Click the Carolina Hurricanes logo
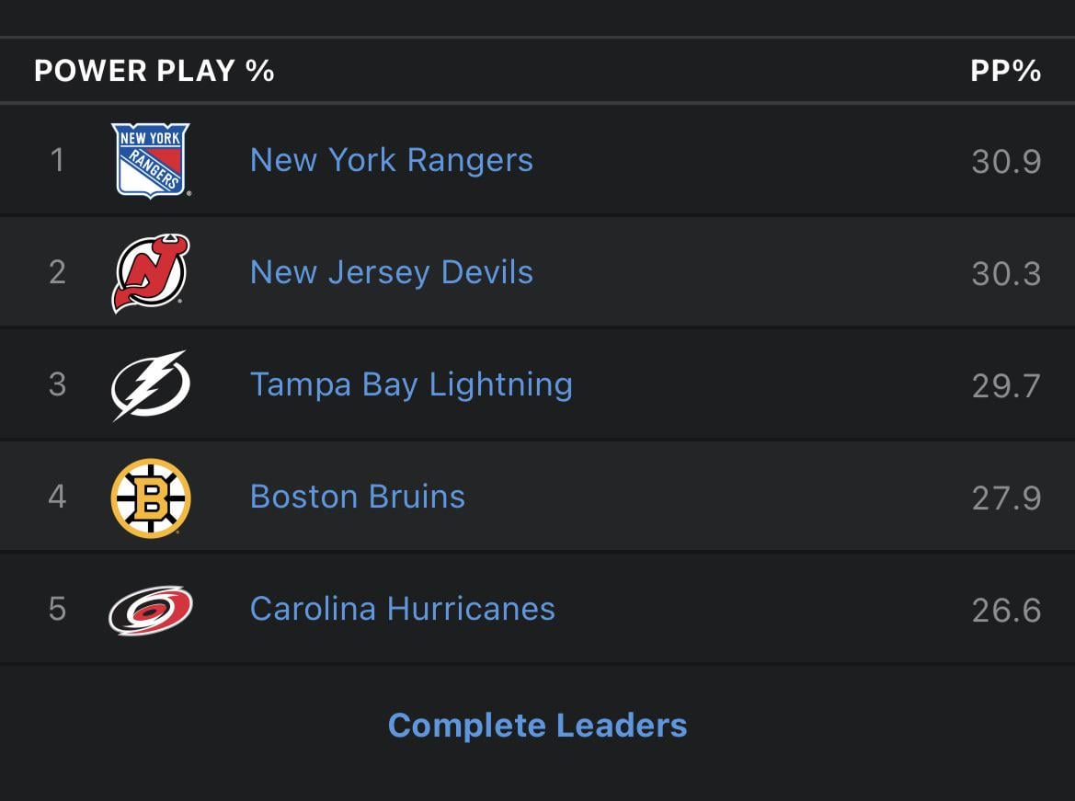Image resolution: width=1075 pixels, height=801 pixels. click(x=151, y=610)
